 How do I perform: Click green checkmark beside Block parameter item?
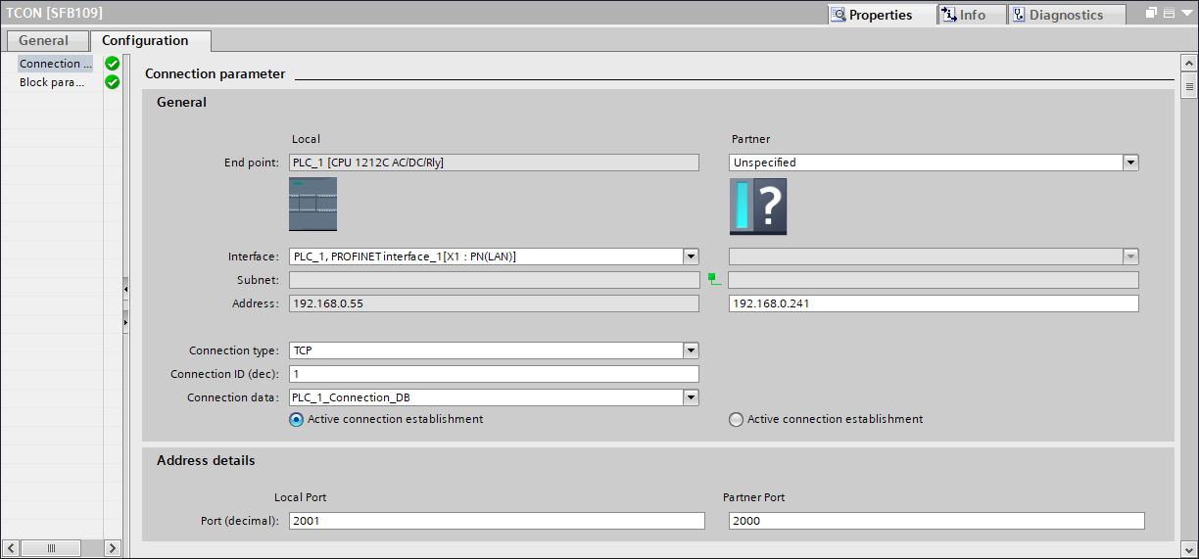113,82
